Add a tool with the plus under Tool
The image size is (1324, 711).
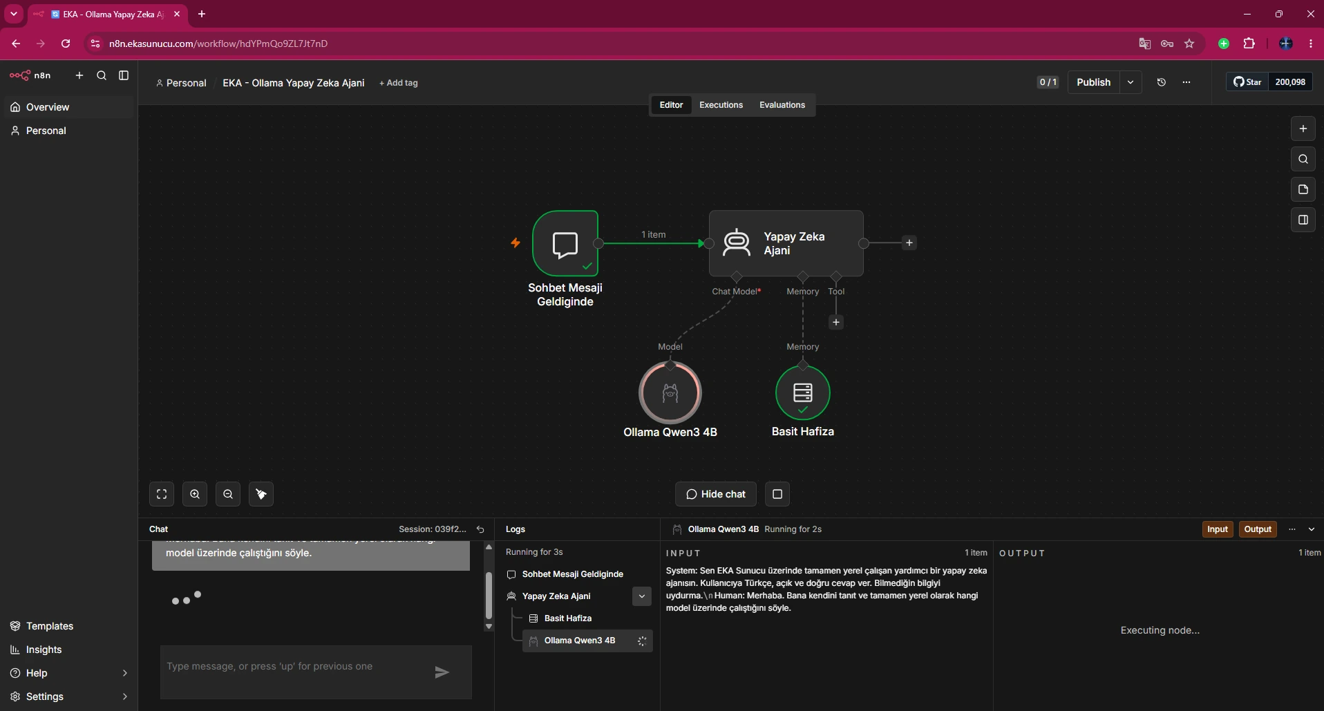click(x=836, y=322)
